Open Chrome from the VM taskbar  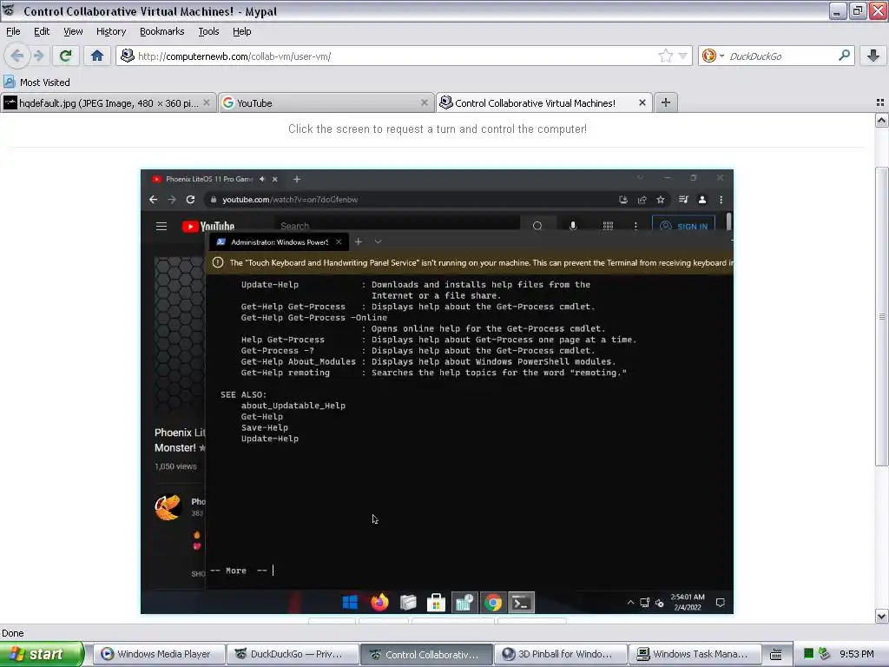493,603
